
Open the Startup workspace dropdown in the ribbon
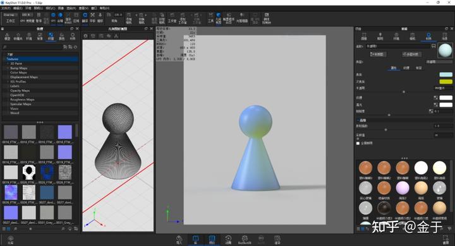11,15
